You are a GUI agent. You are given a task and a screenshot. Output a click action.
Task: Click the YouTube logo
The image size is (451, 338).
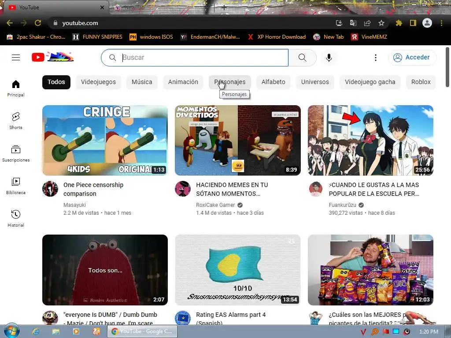coord(53,57)
